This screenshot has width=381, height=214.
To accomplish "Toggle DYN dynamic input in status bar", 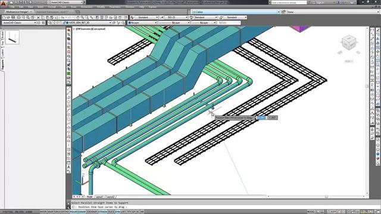I will point(117,212).
